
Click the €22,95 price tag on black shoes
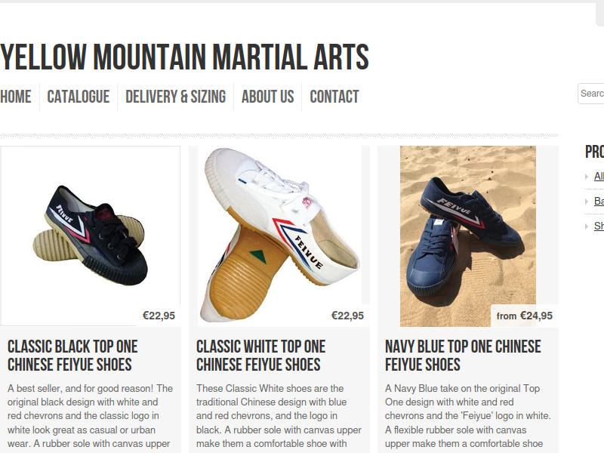point(159,316)
